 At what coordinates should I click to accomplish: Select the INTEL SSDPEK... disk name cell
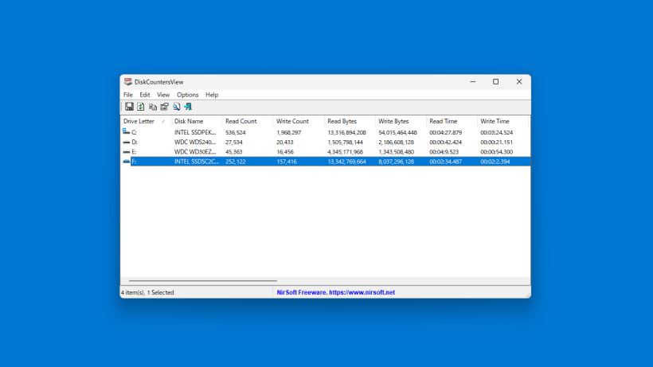coord(195,132)
